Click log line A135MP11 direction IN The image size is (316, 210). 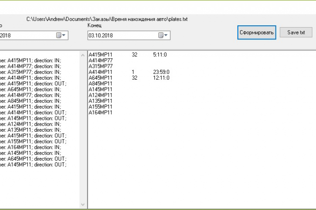30,130
